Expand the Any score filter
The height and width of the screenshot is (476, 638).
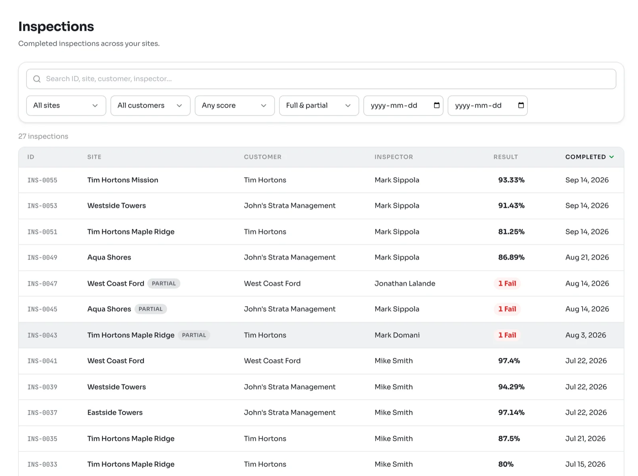(234, 106)
